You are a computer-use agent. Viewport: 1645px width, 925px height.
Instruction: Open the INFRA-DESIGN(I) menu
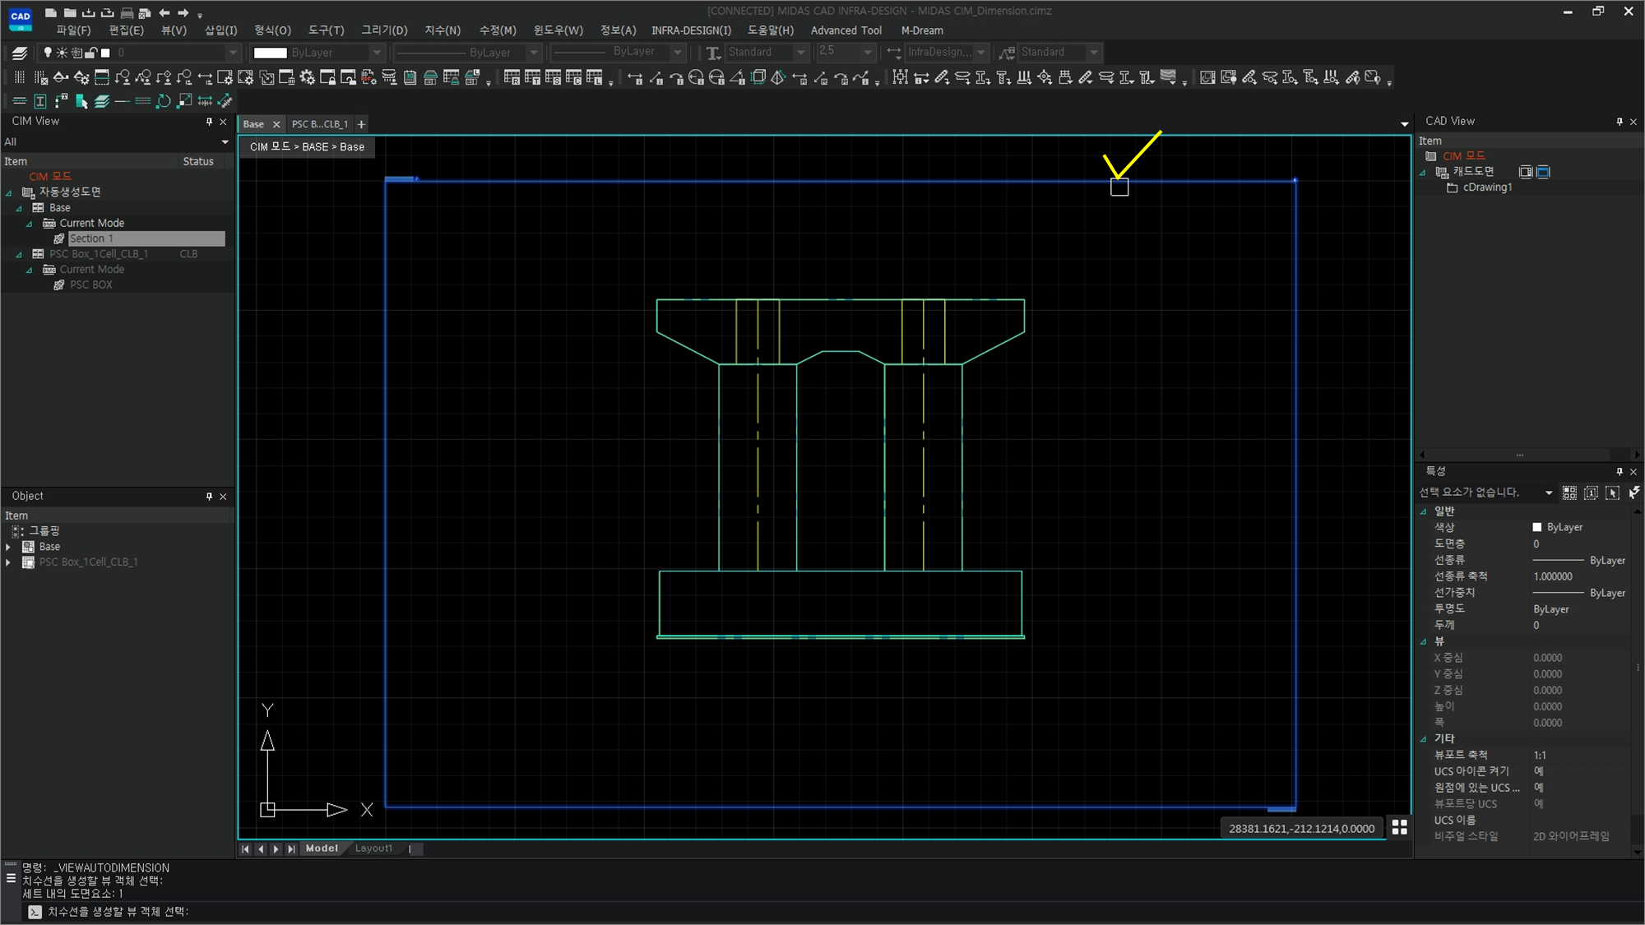coord(690,30)
